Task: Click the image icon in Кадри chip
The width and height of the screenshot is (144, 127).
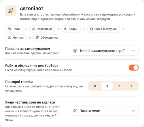Action: tap(66, 29)
